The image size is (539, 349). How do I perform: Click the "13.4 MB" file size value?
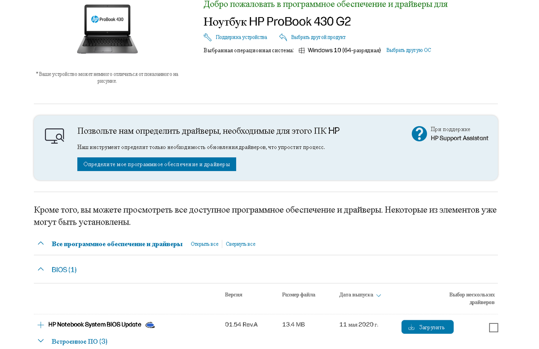(x=293, y=325)
